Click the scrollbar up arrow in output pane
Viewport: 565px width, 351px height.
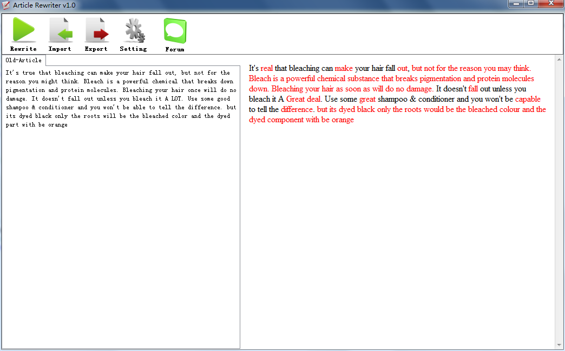[559, 58]
